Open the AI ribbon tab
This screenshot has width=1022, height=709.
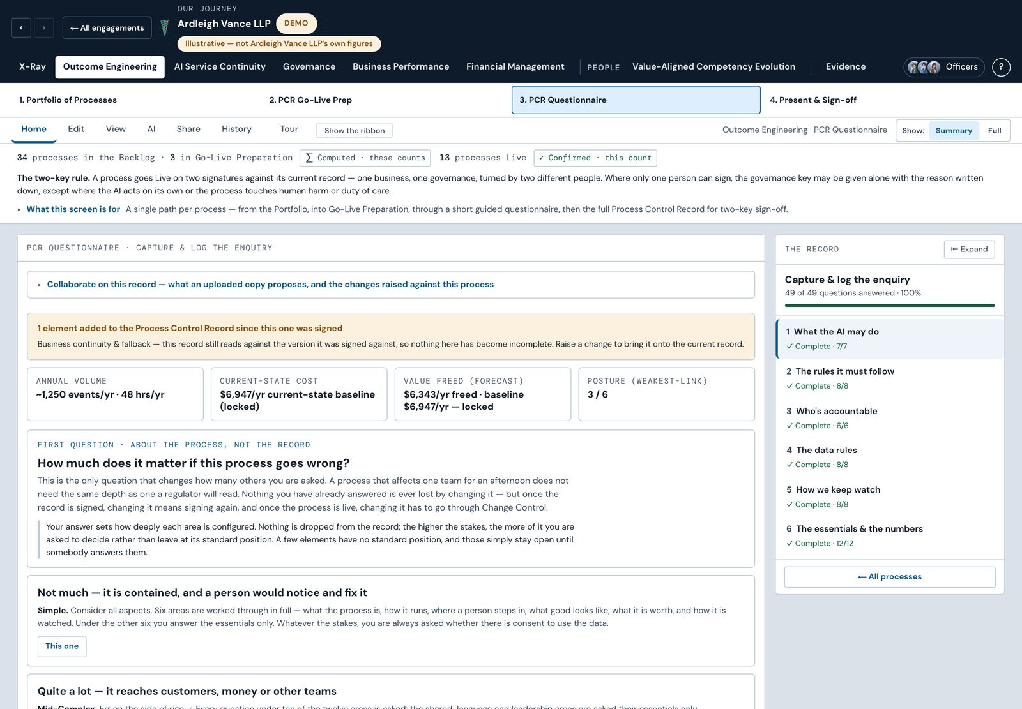coord(151,129)
